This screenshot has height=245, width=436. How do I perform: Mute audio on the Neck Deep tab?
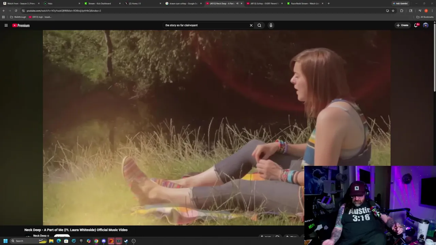click(237, 3)
